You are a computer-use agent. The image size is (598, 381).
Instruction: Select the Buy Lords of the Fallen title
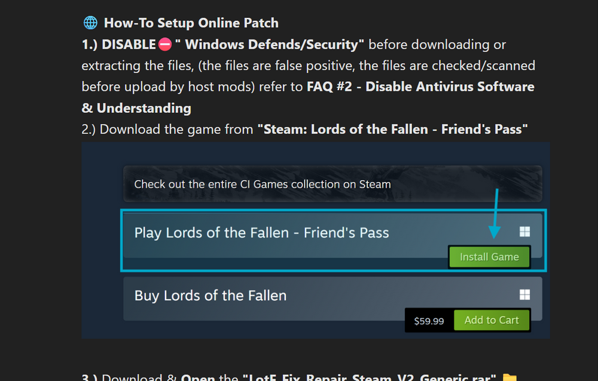[x=210, y=296]
